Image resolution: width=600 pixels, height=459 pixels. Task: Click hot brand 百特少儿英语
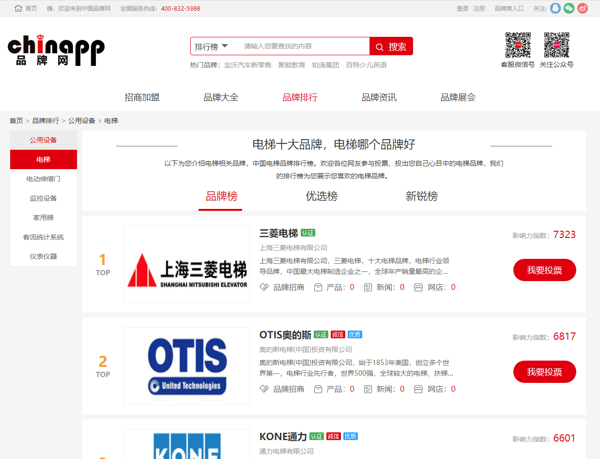coord(366,65)
